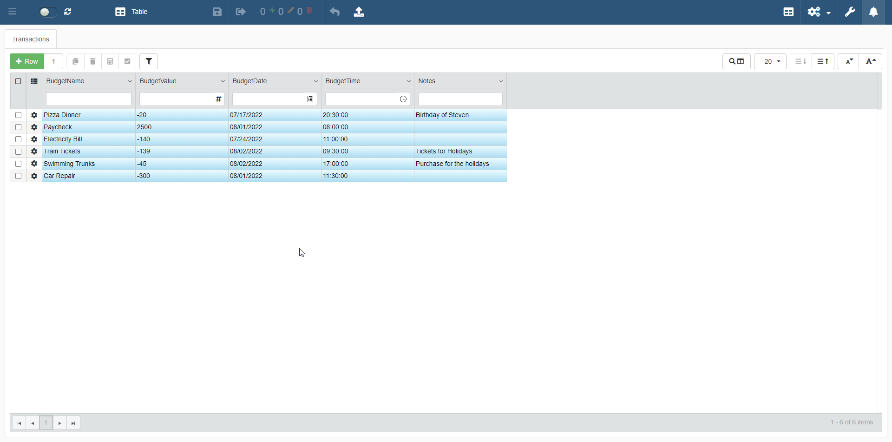Open the filter funnel tool
The image size is (892, 442).
149,61
